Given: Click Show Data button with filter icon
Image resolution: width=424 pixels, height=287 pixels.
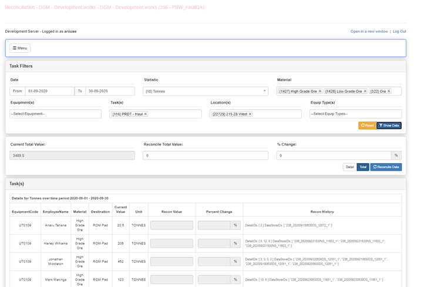Looking at the screenshot, I should click(389, 126).
